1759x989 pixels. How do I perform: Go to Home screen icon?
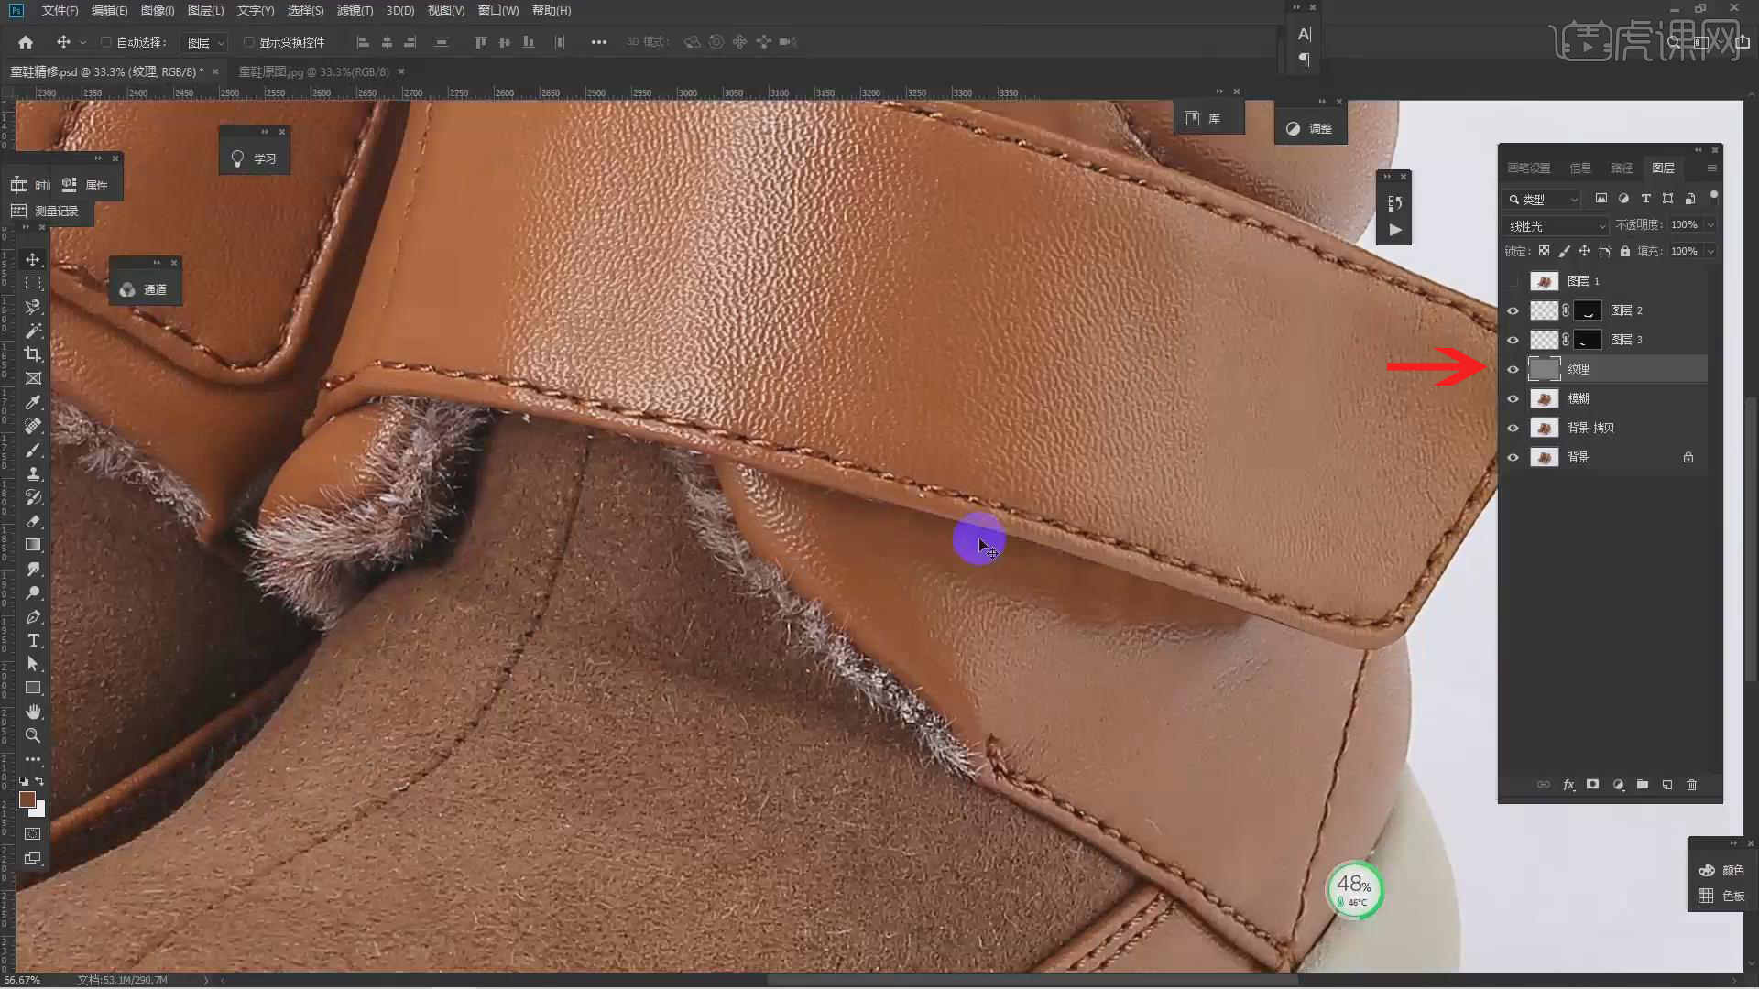point(26,42)
